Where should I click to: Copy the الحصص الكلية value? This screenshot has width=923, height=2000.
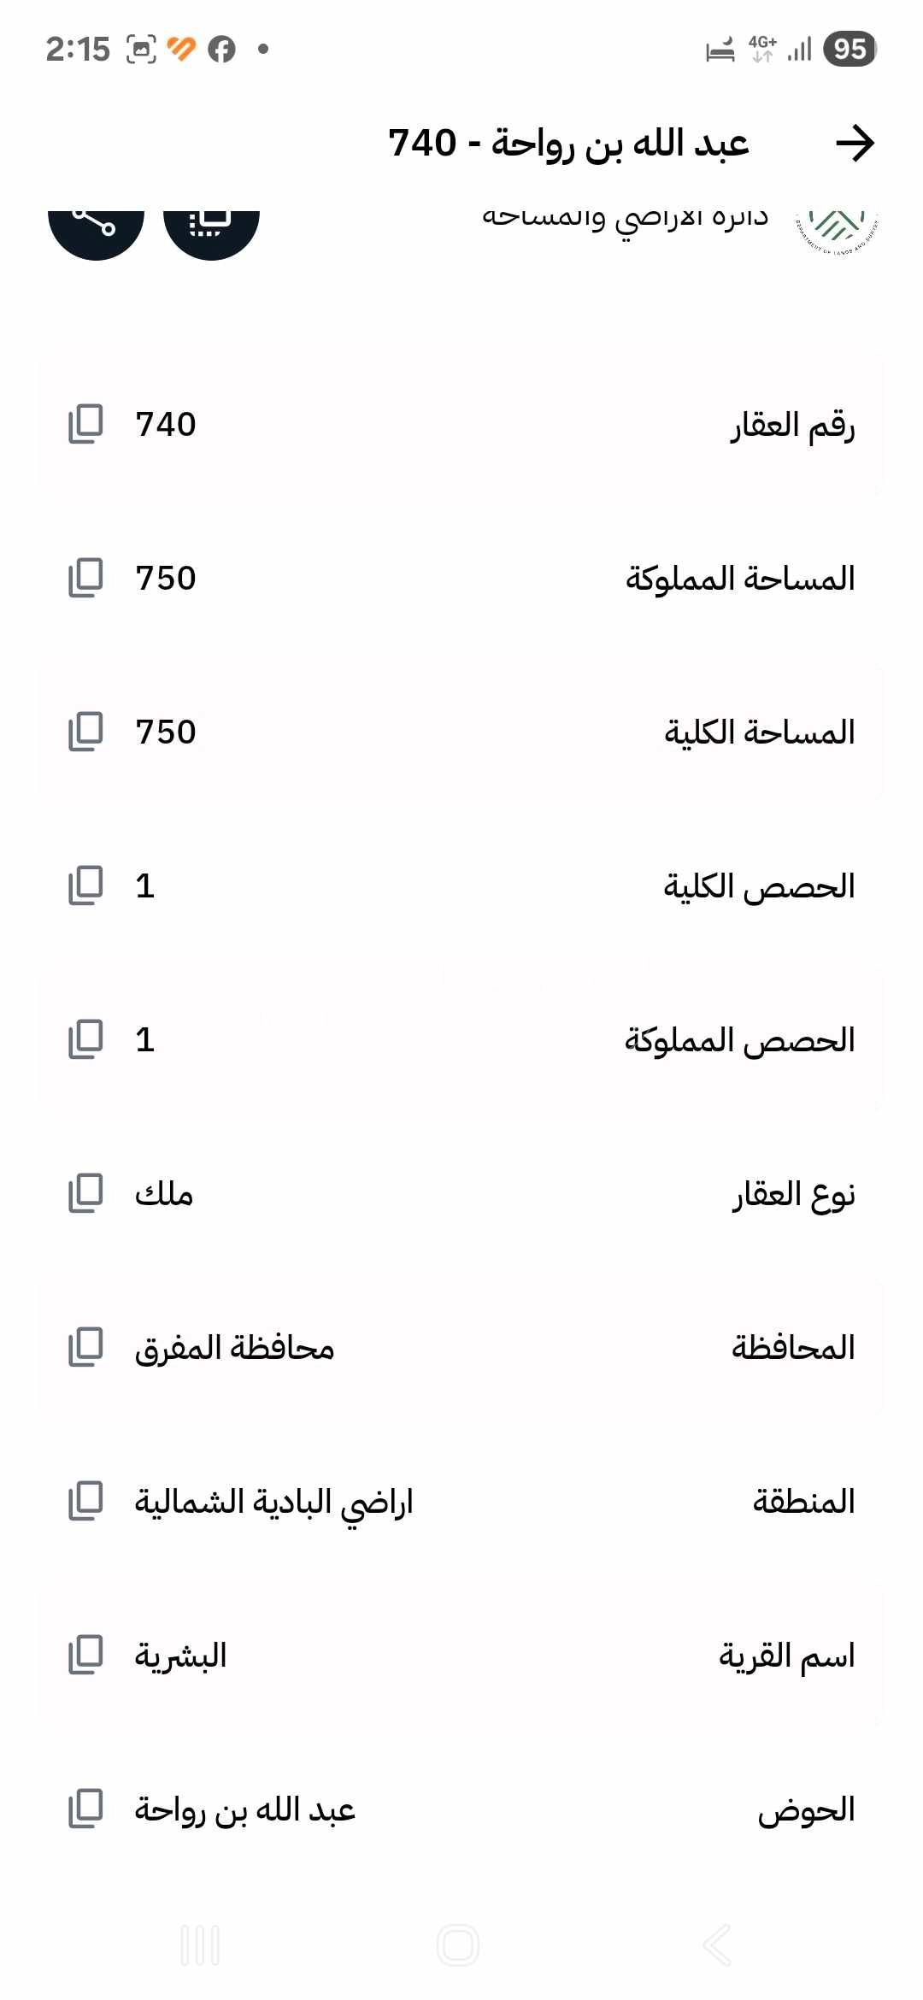click(85, 885)
